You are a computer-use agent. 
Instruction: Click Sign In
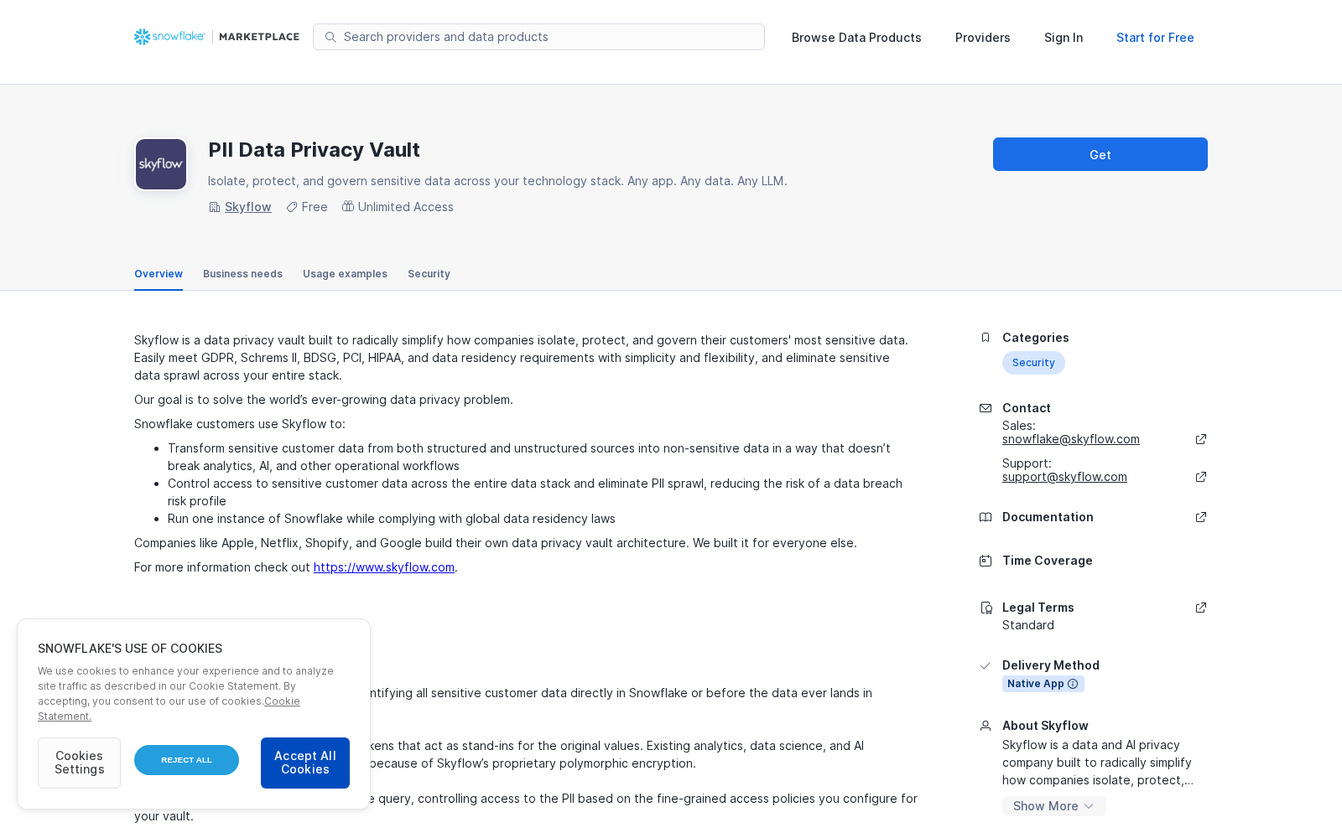click(1064, 38)
